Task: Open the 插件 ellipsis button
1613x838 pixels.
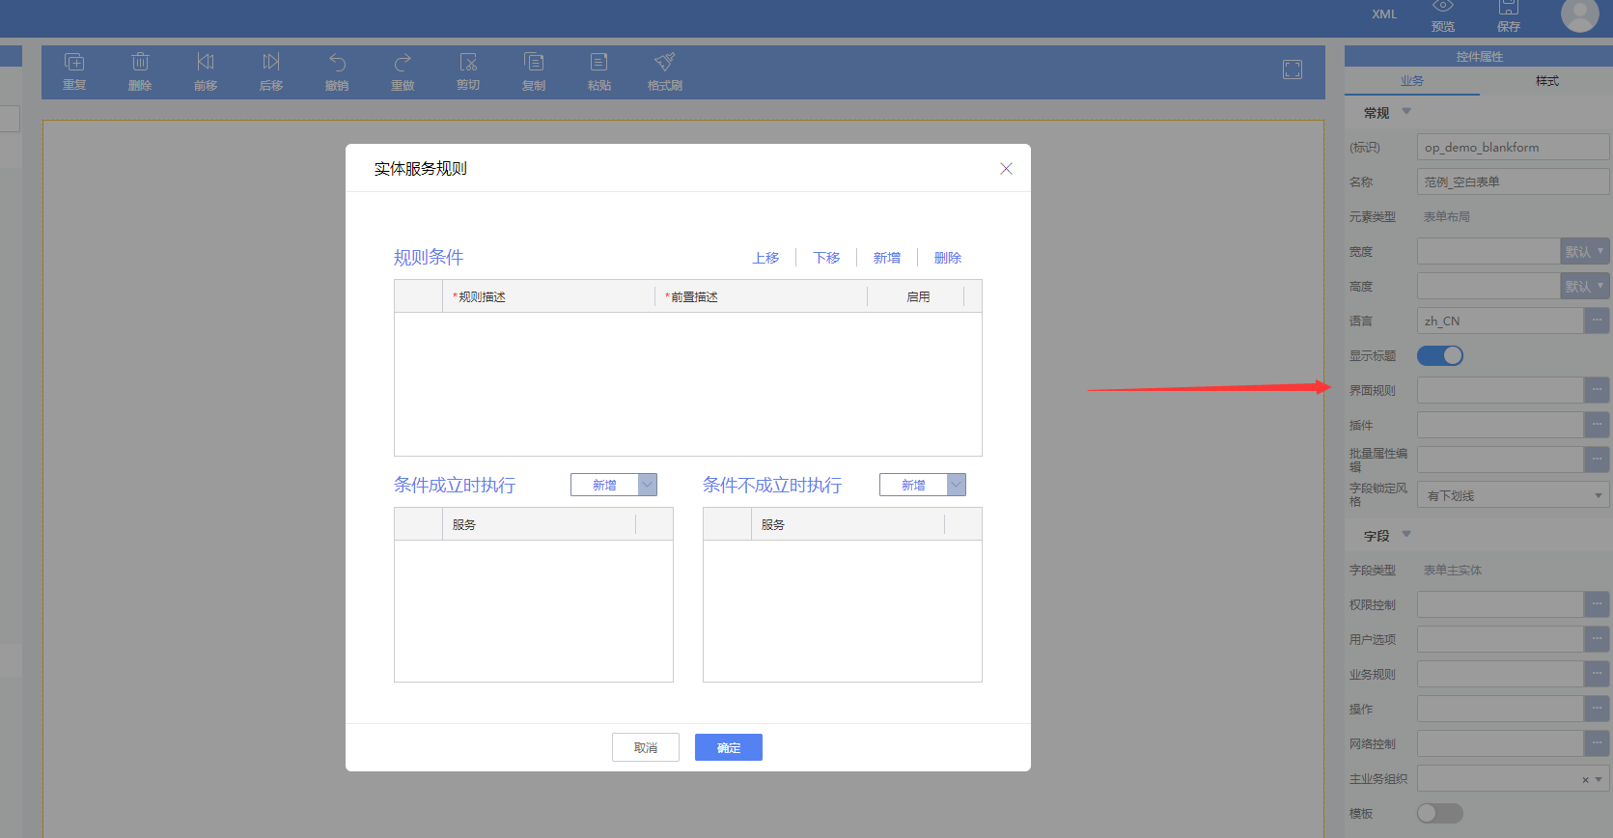Action: (1597, 425)
